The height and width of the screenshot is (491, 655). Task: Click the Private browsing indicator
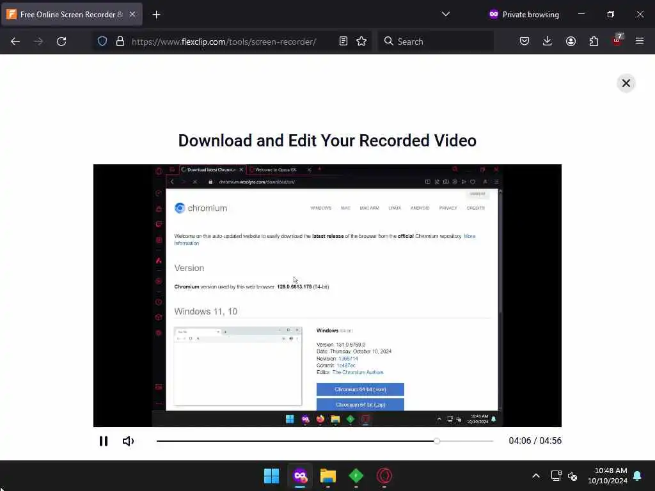coord(524,15)
